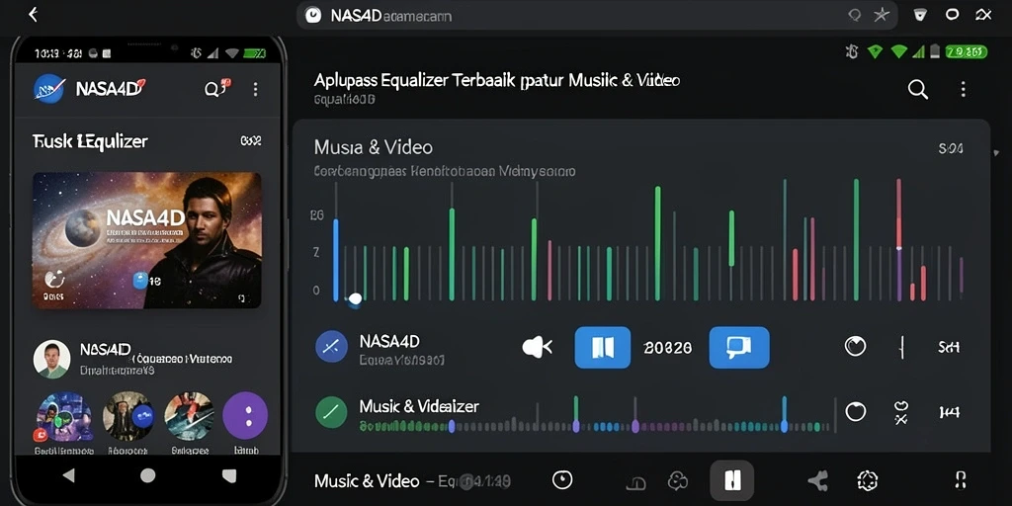Viewport: 1012px width, 506px height.
Task: Click the clover-shaped icon in the bottom bar
Action: click(x=677, y=480)
